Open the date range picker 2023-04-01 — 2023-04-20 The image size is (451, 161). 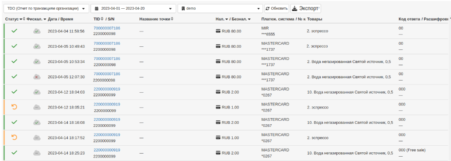tap(133, 9)
